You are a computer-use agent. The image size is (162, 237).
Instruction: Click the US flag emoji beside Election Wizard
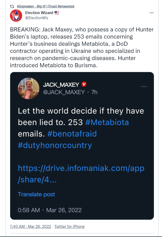(57, 13)
